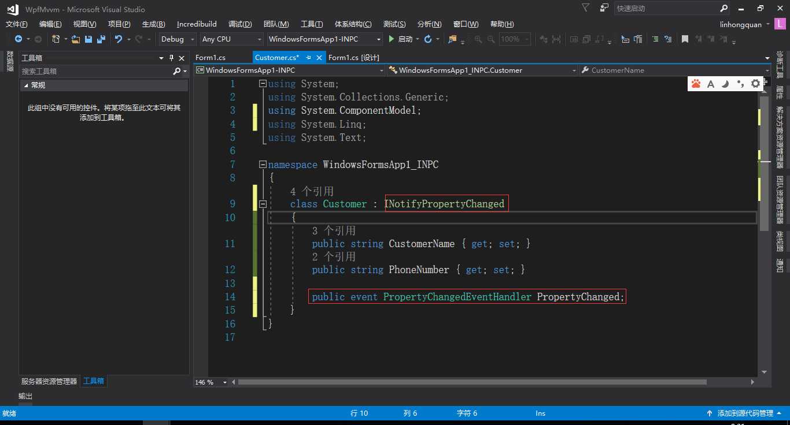Click the Undo arrow icon
This screenshot has height=425, width=790.
point(119,39)
